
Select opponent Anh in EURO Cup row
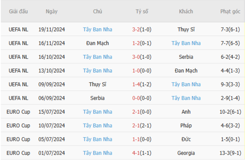[x=186, y=112]
